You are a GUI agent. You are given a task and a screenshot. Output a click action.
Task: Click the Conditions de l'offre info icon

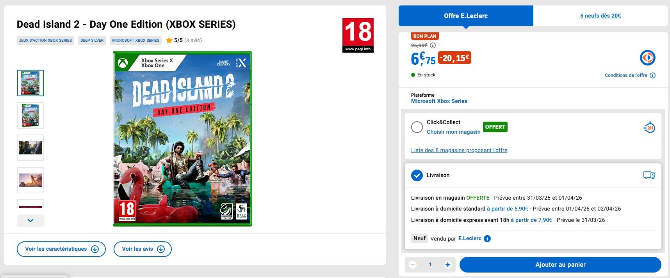click(x=652, y=75)
